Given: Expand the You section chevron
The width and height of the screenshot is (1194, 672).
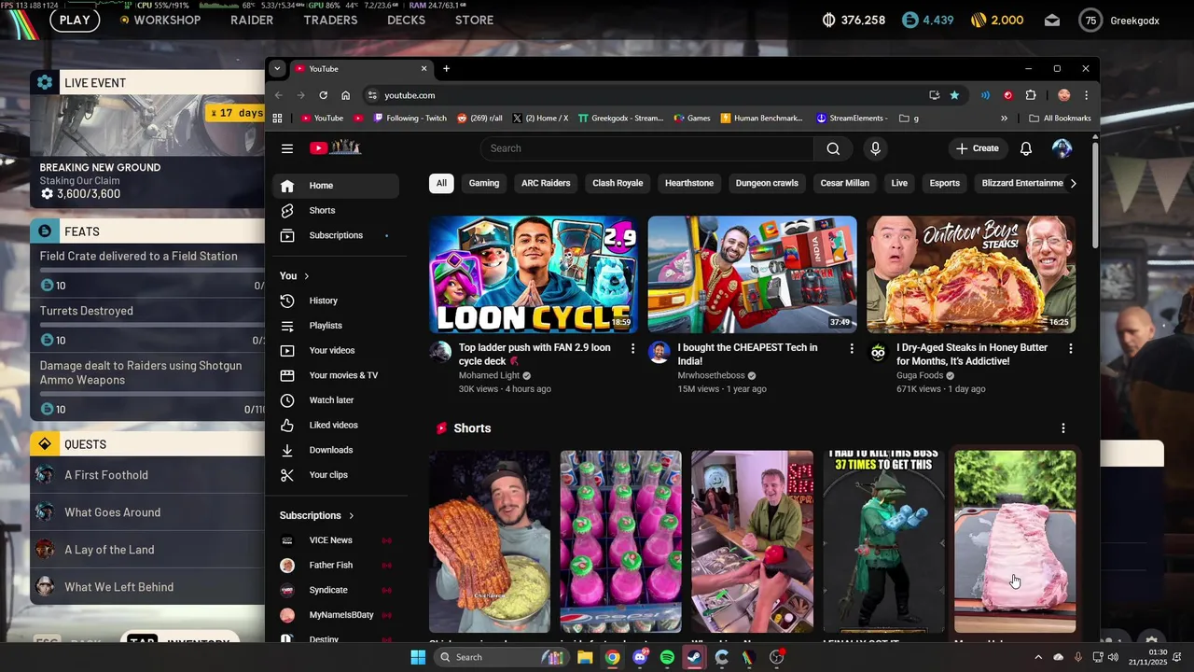Looking at the screenshot, I should point(306,276).
